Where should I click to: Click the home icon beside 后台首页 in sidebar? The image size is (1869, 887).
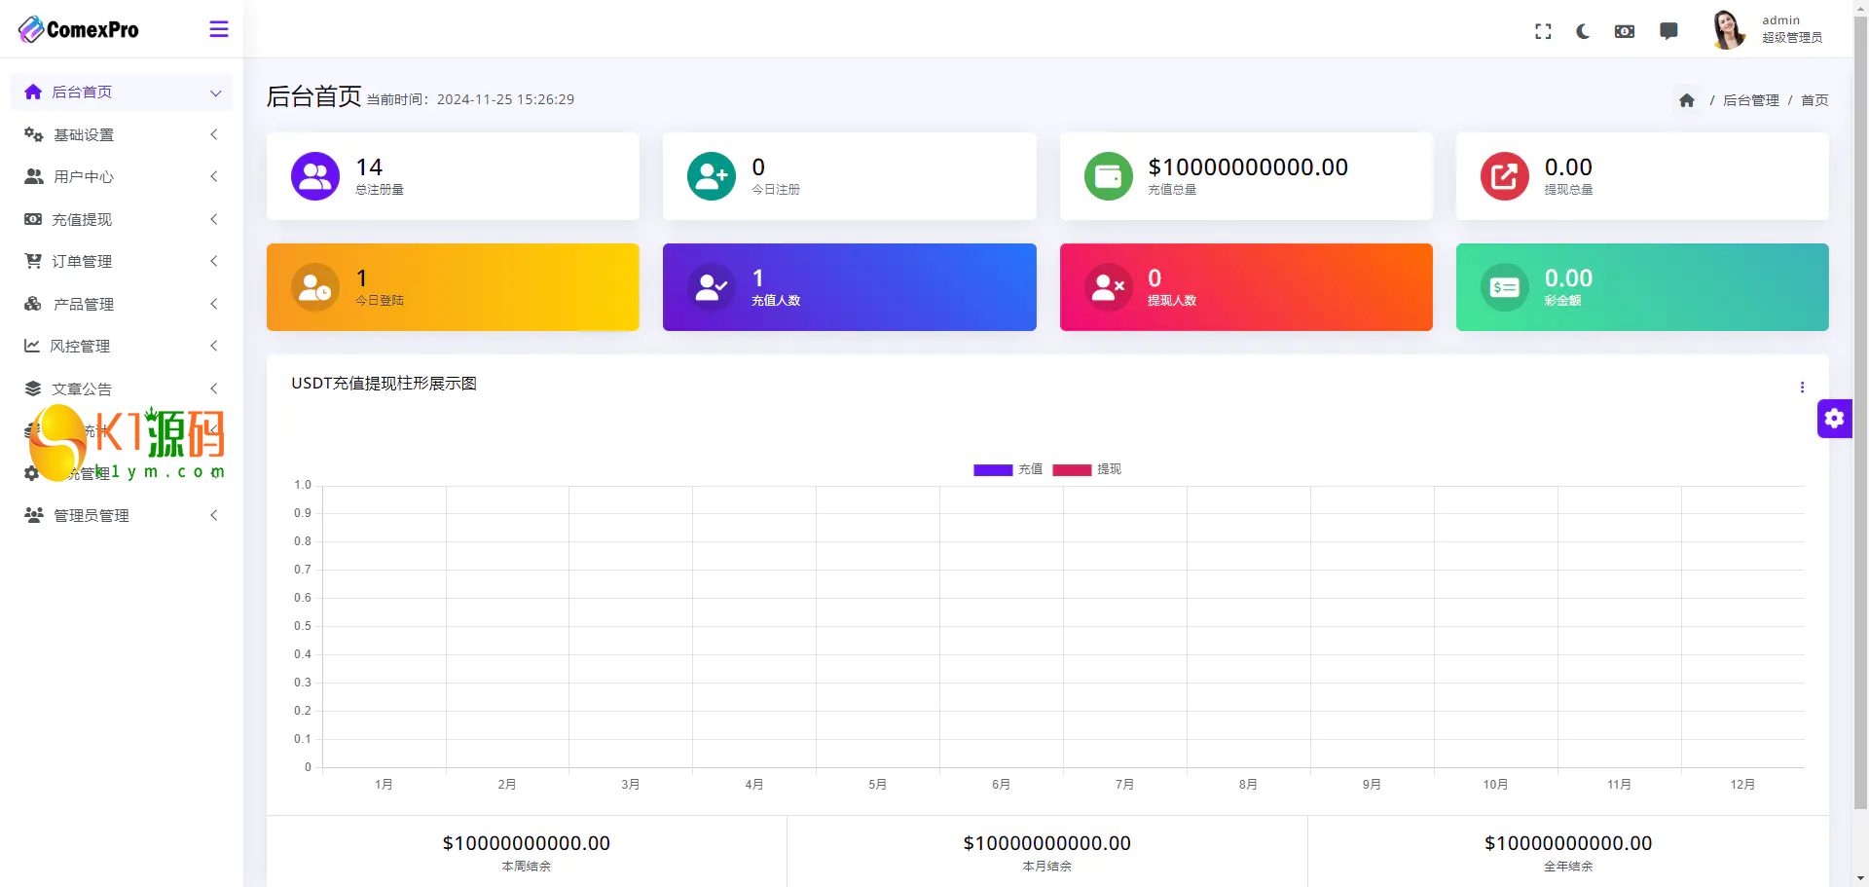tap(33, 92)
